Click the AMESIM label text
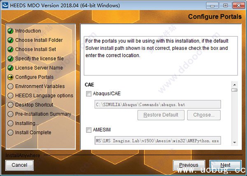This screenshot has height=176, width=247. [x=102, y=130]
